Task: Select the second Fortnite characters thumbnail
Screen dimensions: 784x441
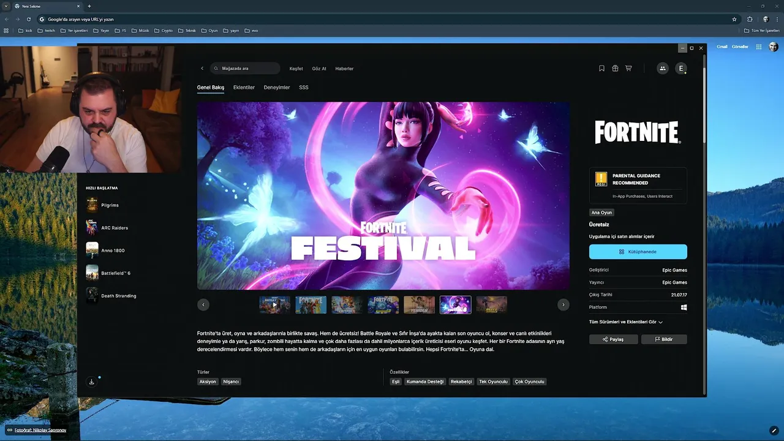Action: click(311, 304)
